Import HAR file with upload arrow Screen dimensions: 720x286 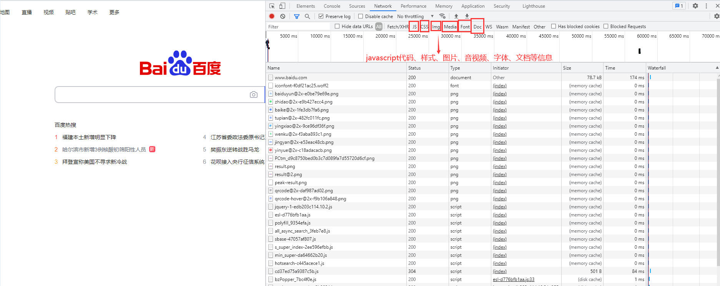(456, 16)
